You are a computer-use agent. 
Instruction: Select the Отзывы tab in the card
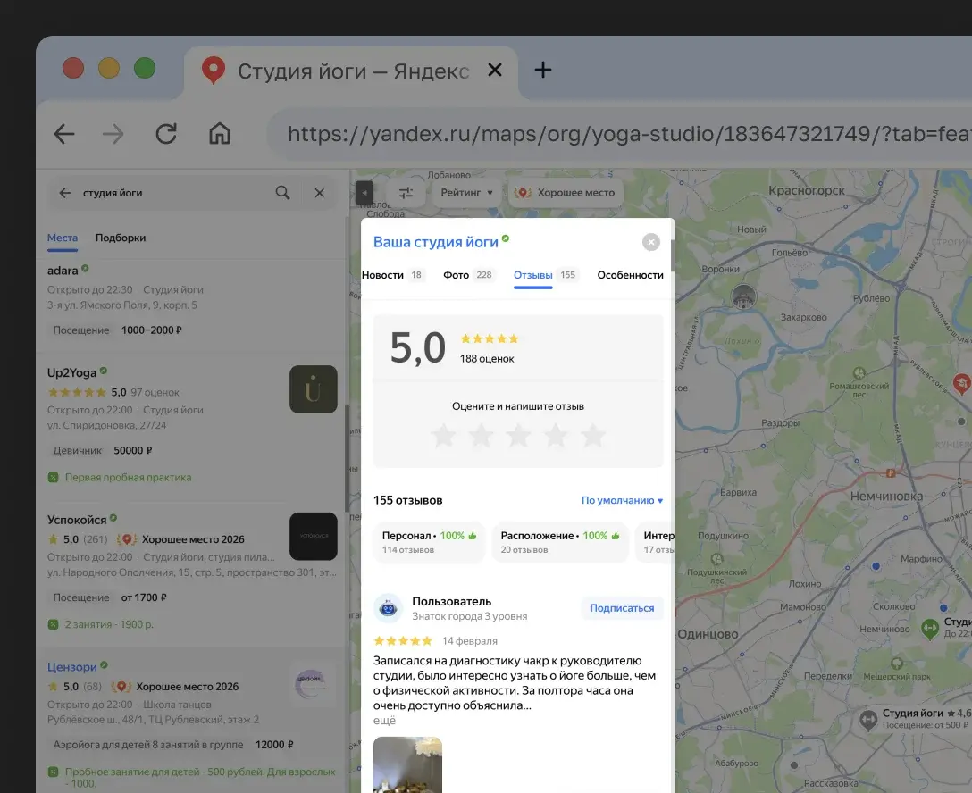[x=545, y=275]
